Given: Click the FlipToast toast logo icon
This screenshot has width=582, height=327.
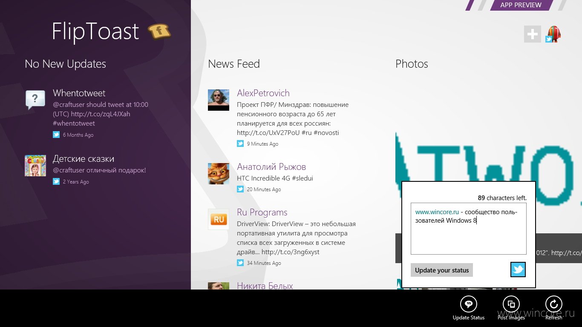Looking at the screenshot, I should click(x=159, y=32).
